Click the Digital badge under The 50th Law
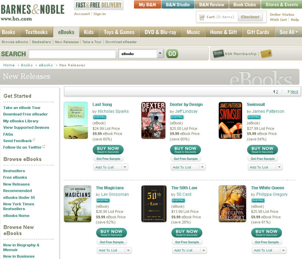This screenshot has width=302, height=259. 178,201
